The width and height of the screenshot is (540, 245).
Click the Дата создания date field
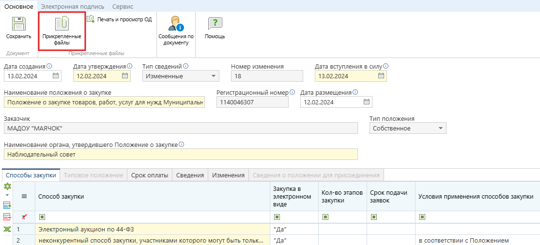pos(33,76)
